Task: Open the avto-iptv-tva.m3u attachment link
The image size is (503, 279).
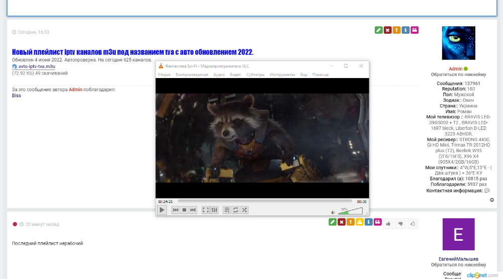Action: [x=37, y=66]
